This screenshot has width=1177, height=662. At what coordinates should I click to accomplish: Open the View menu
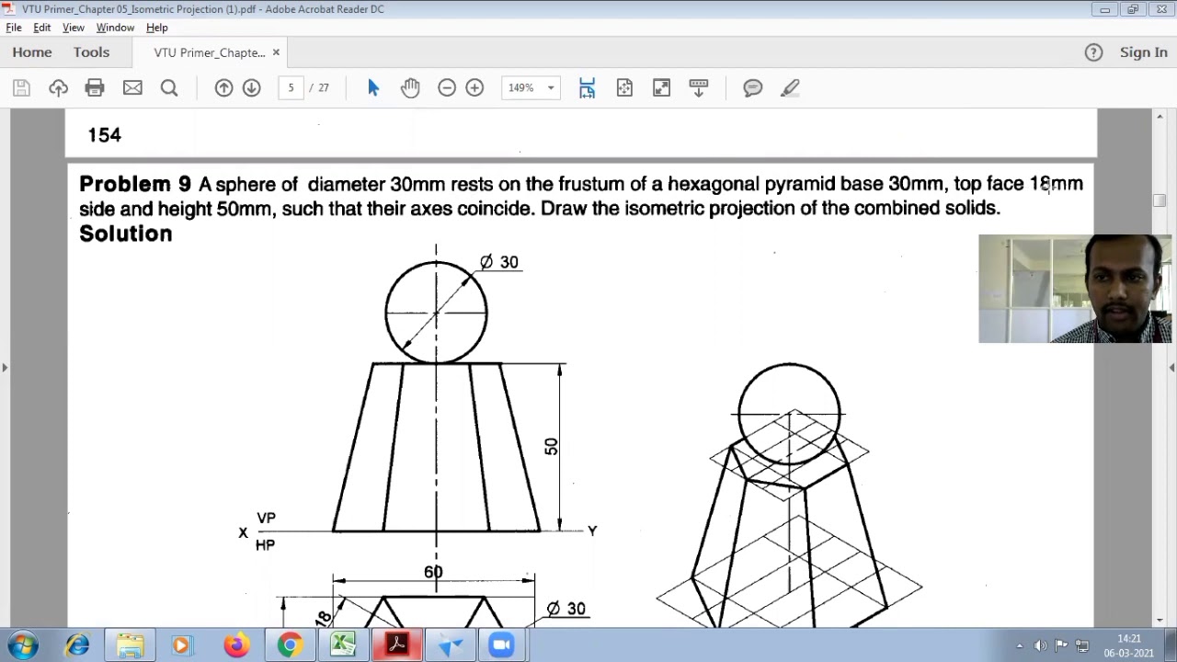[x=74, y=28]
